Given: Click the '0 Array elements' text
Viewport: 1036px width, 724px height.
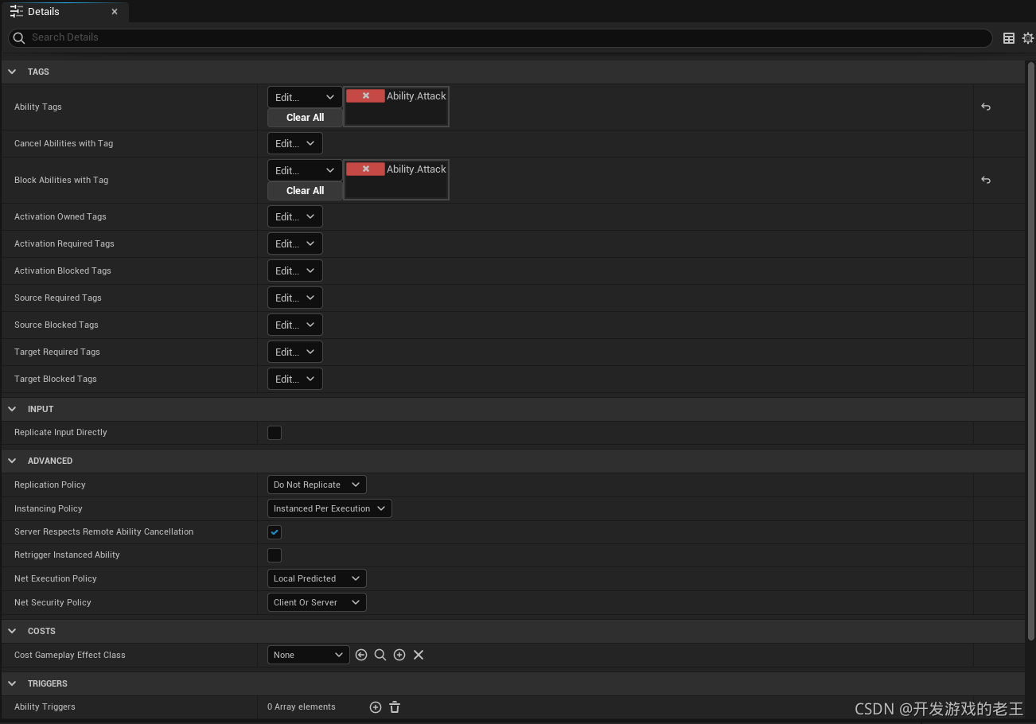Looking at the screenshot, I should (x=302, y=706).
